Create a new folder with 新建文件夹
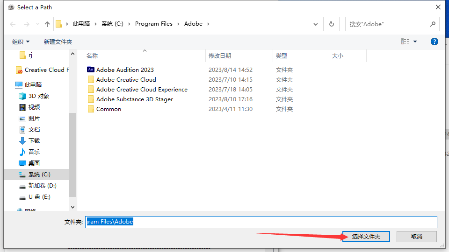The width and height of the screenshot is (449, 252). (x=58, y=42)
